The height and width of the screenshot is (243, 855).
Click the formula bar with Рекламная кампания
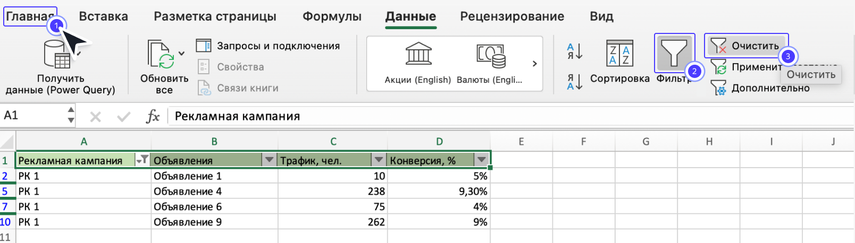coord(510,116)
